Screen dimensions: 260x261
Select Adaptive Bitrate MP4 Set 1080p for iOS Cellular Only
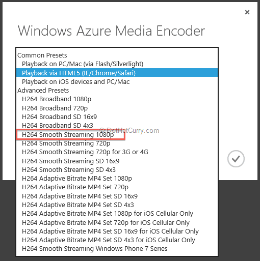pos(117,214)
